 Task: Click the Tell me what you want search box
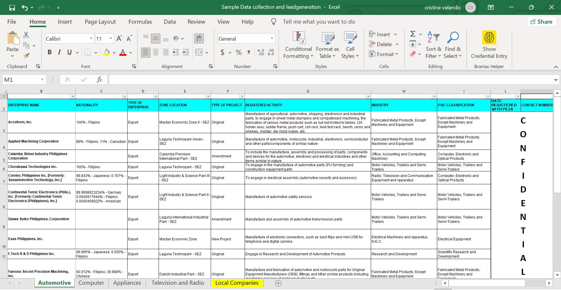point(319,22)
